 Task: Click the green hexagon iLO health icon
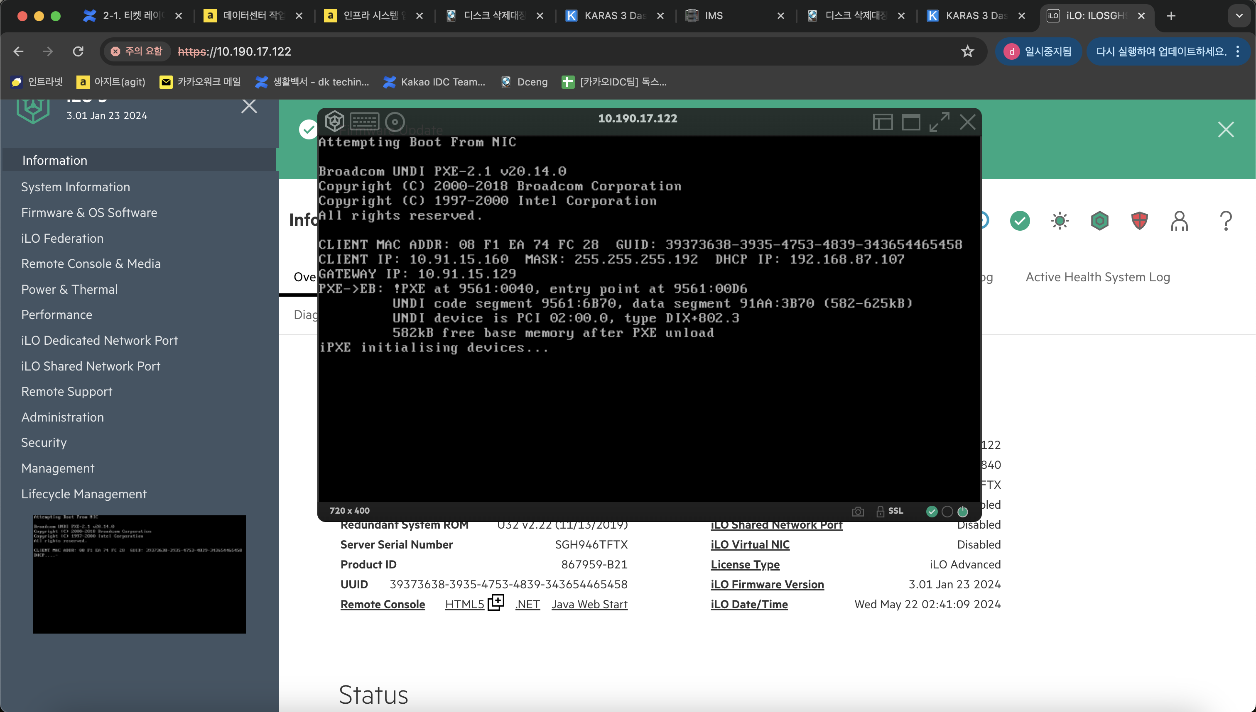point(1099,221)
